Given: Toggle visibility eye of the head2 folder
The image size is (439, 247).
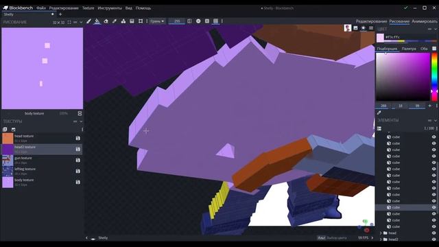Looking at the screenshot, I should 434,239.
